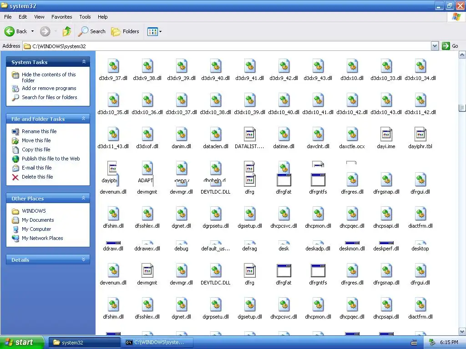466x349 pixels.
Task: Select the d3dx10_34.dll file icon
Action: pyautogui.click(x=420, y=66)
